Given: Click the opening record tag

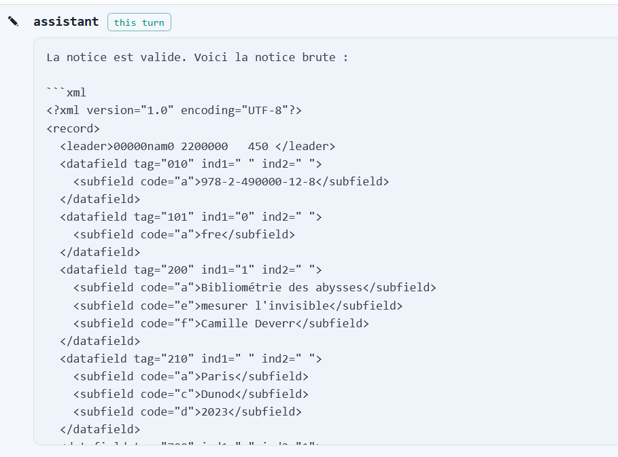Looking at the screenshot, I should pos(73,128).
